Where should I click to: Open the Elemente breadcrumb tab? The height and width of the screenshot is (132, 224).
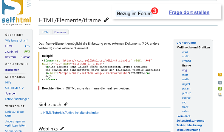click(x=60, y=32)
